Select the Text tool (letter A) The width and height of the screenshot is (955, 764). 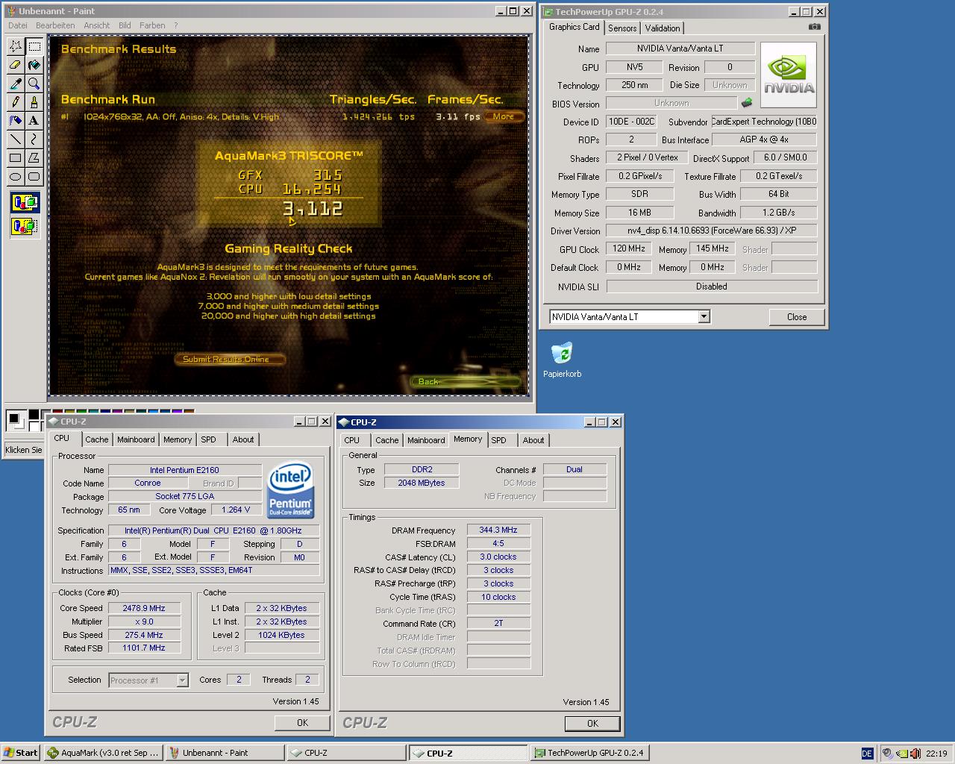pos(34,121)
